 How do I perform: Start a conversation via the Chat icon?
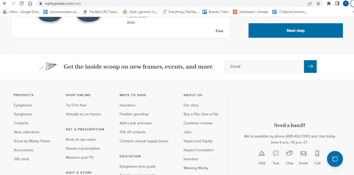290,154
